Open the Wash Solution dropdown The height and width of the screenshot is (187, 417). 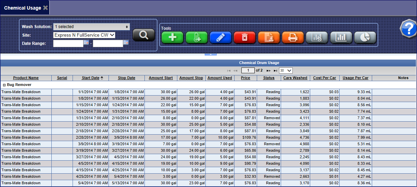coord(91,27)
